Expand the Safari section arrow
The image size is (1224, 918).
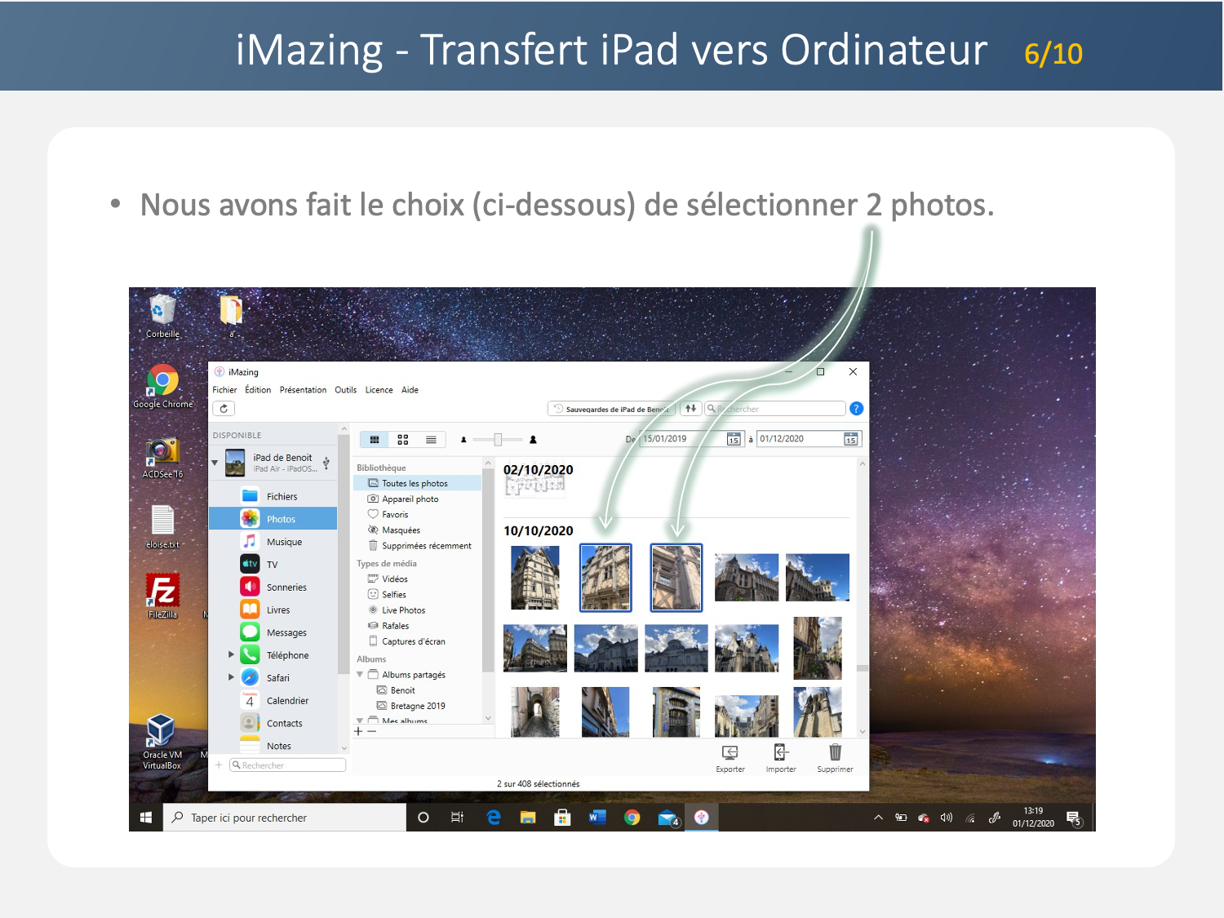[x=231, y=677]
